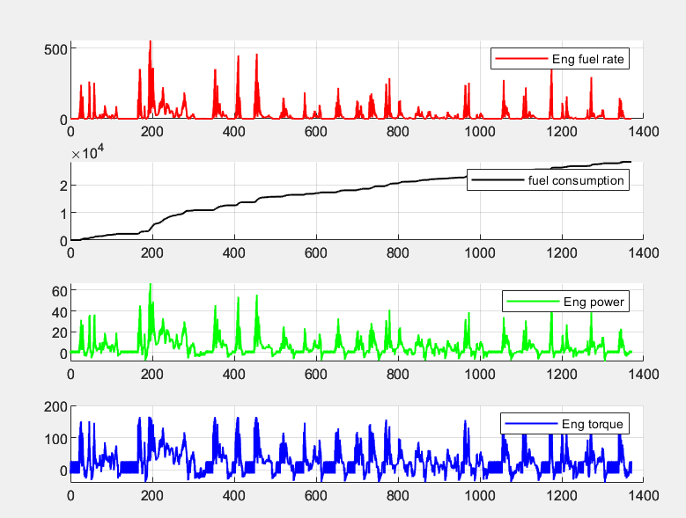
Task: Click the fuel consumption legend label
Action: (x=576, y=180)
